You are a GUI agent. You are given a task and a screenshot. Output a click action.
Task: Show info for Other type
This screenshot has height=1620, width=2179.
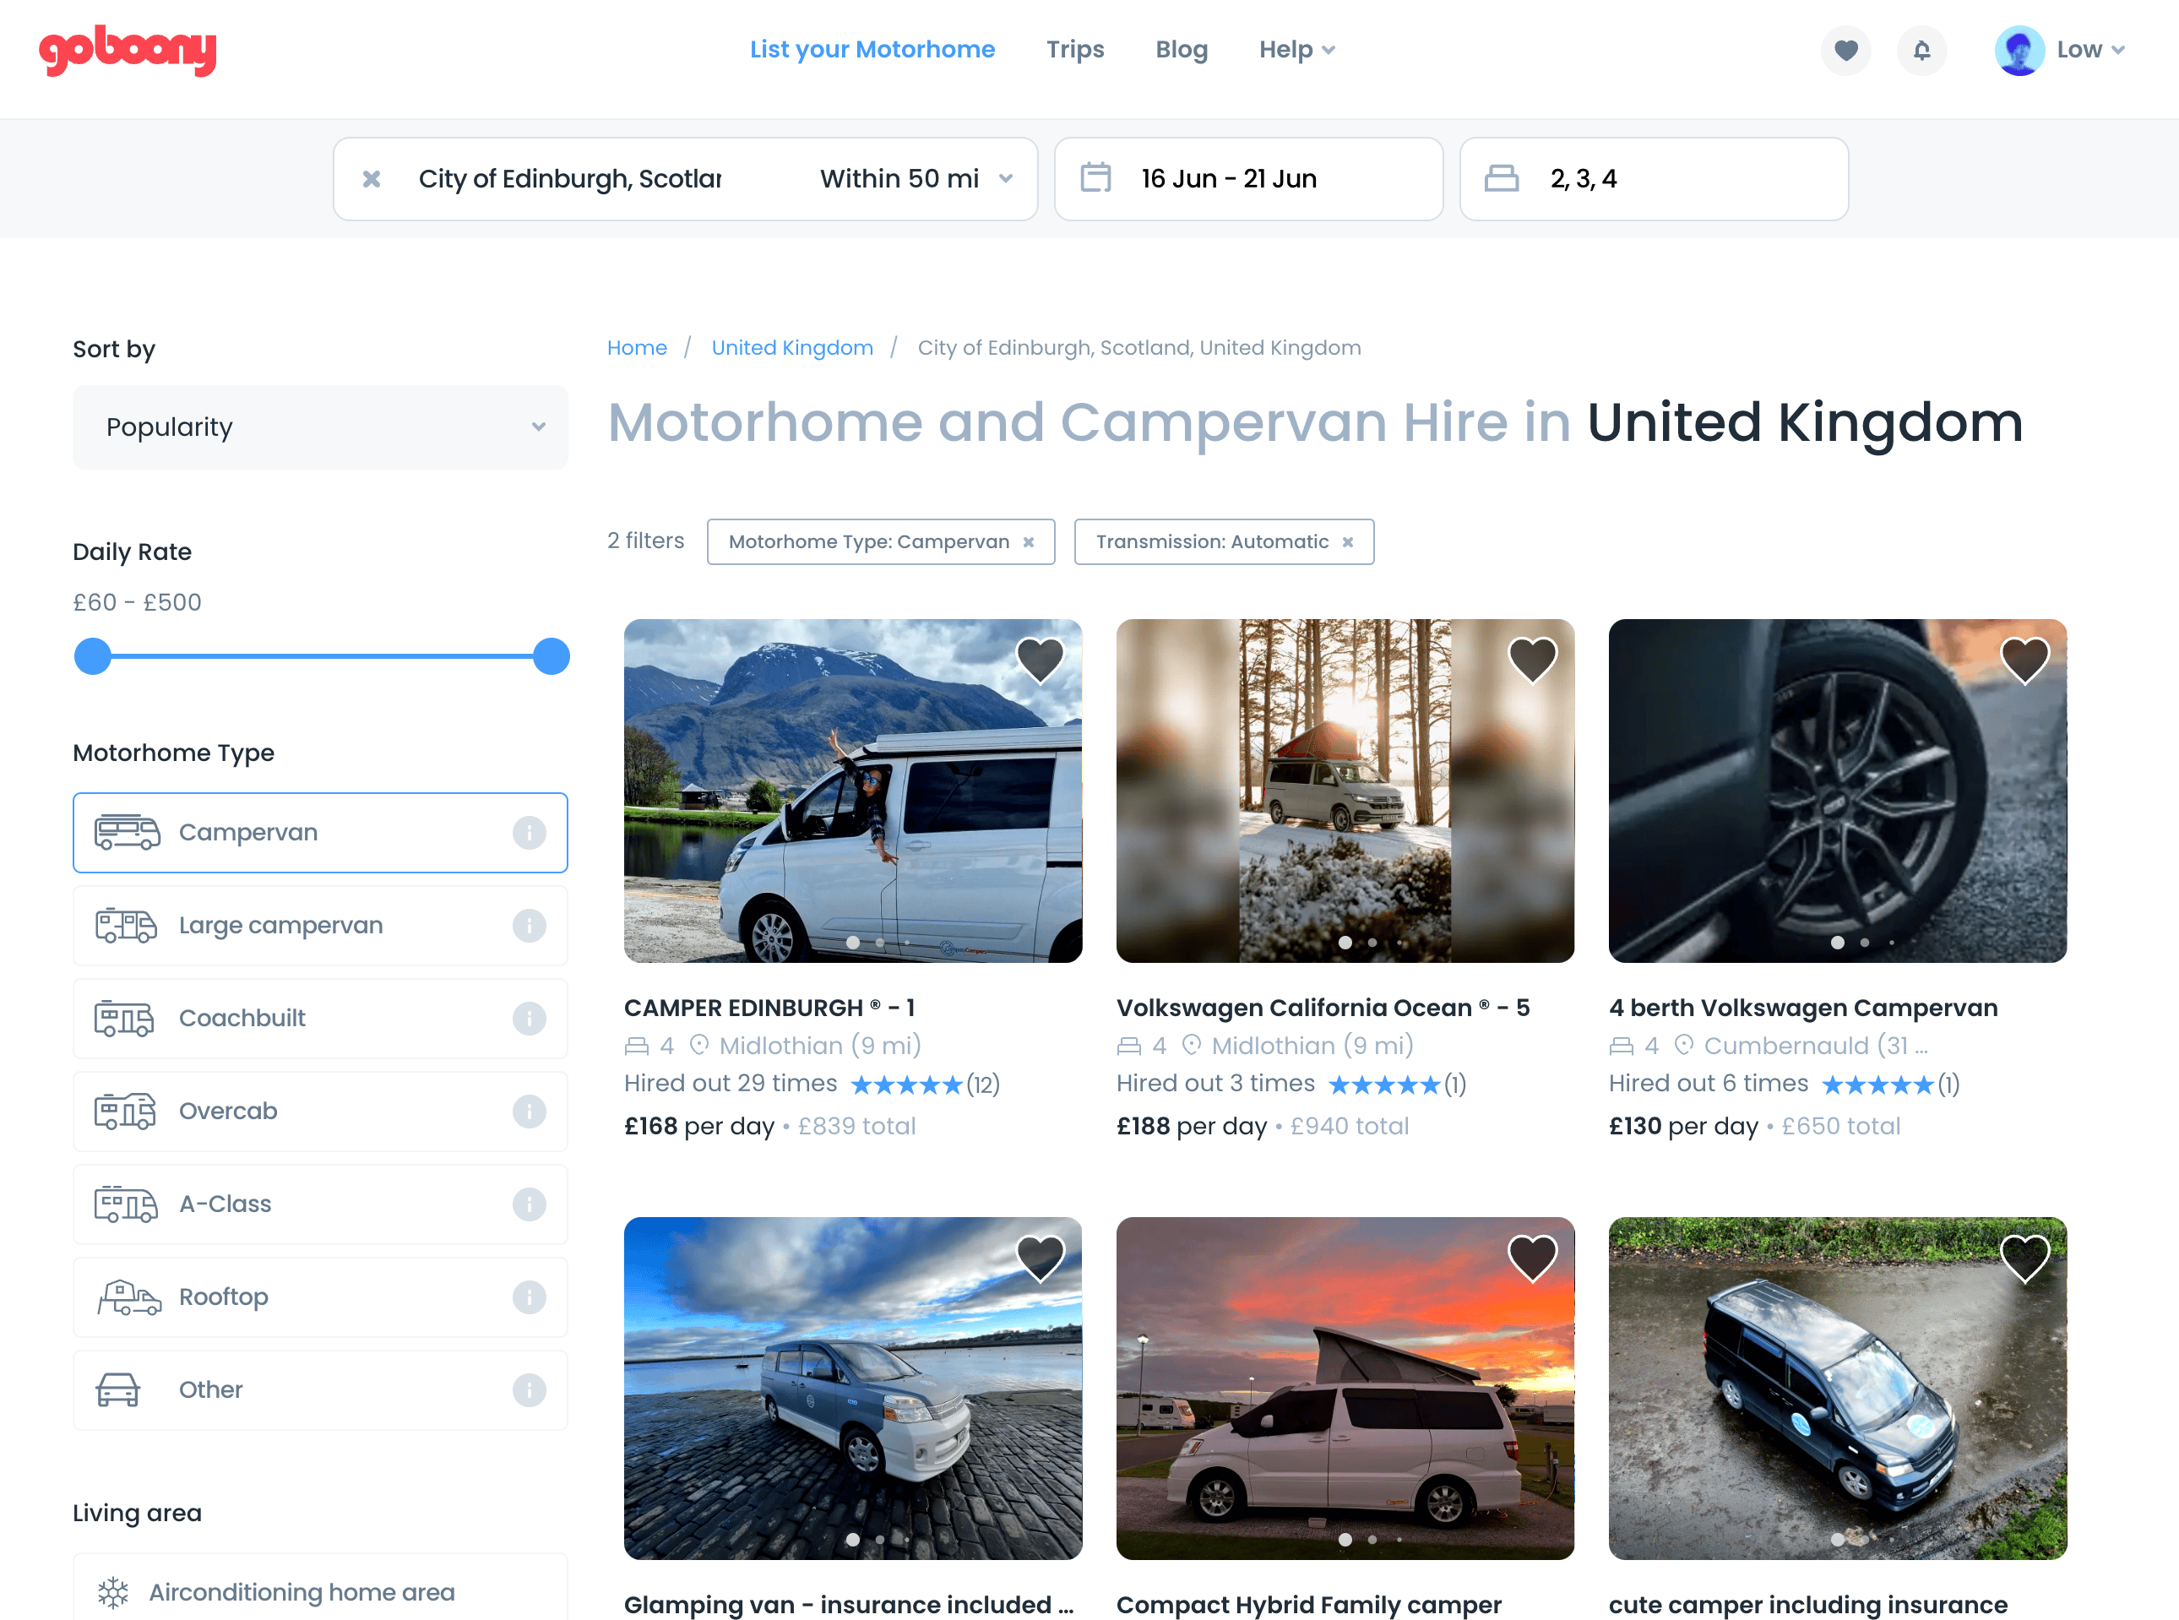point(530,1389)
